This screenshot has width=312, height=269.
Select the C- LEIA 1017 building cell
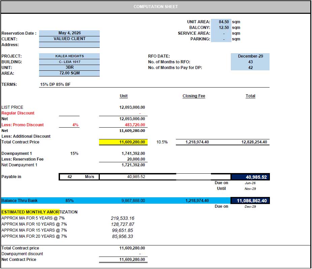click(69, 62)
